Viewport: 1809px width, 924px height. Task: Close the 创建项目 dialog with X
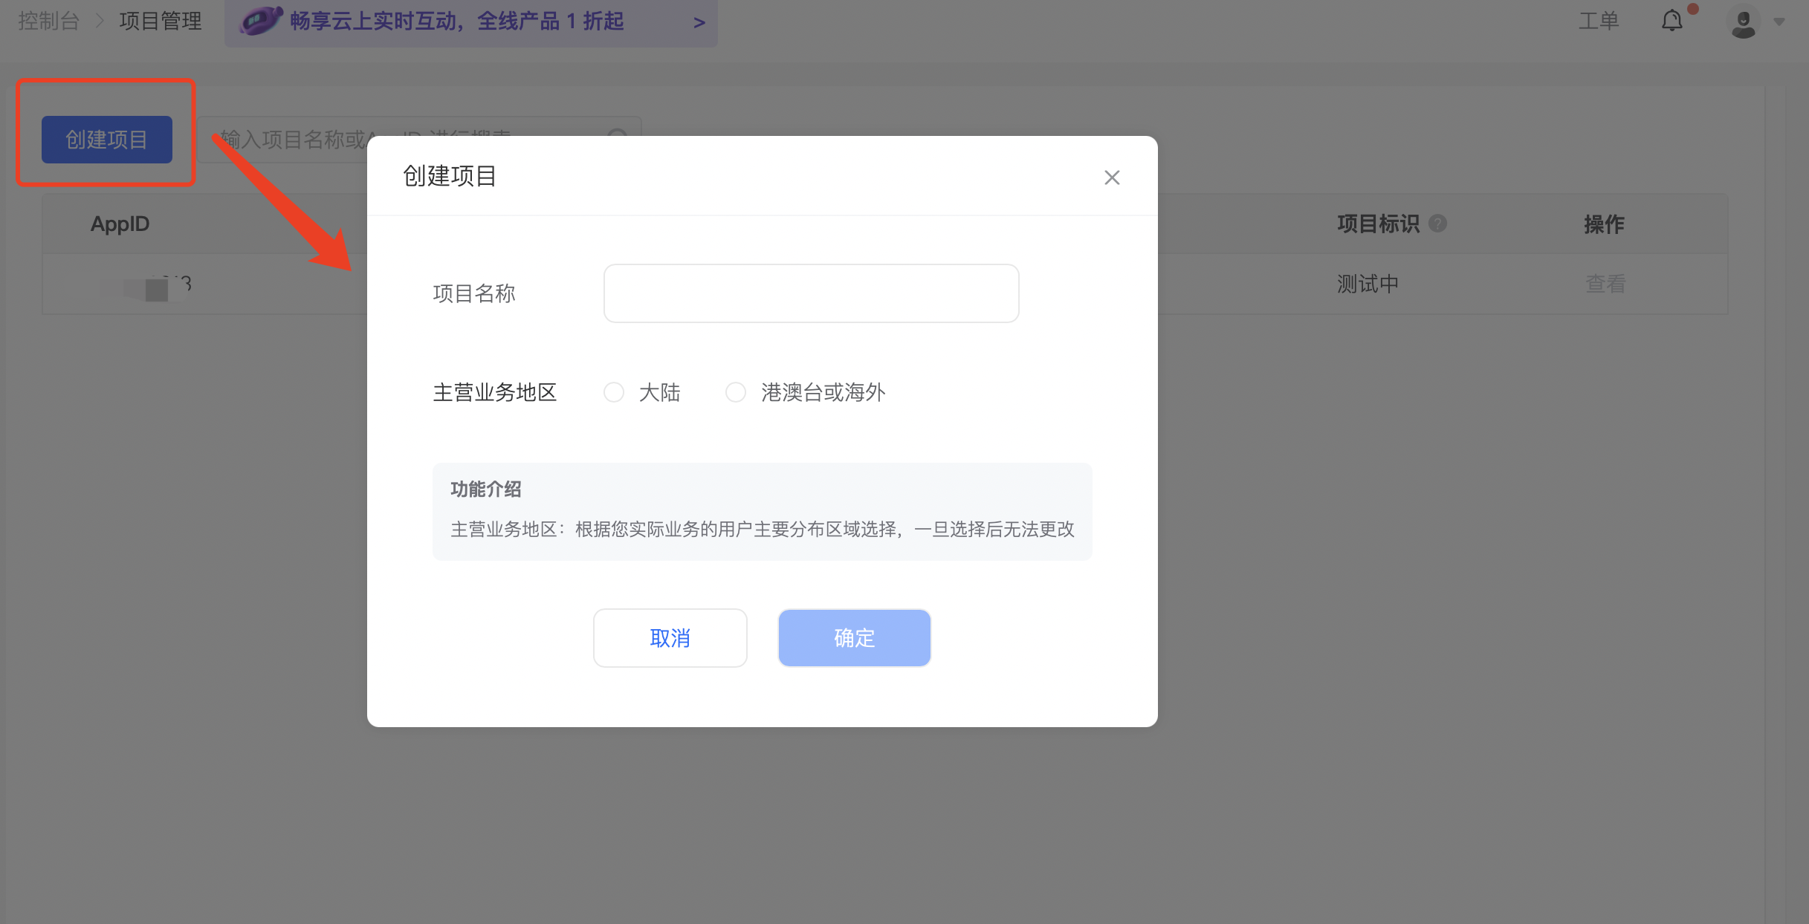[x=1111, y=178]
